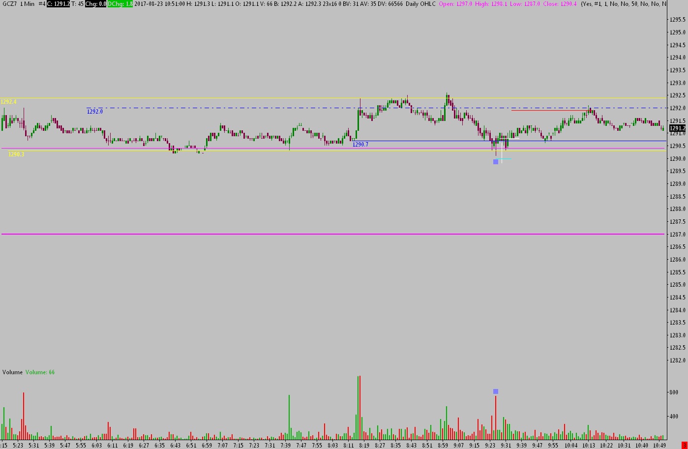Click 1289.0 on the price axis

[x=678, y=184]
